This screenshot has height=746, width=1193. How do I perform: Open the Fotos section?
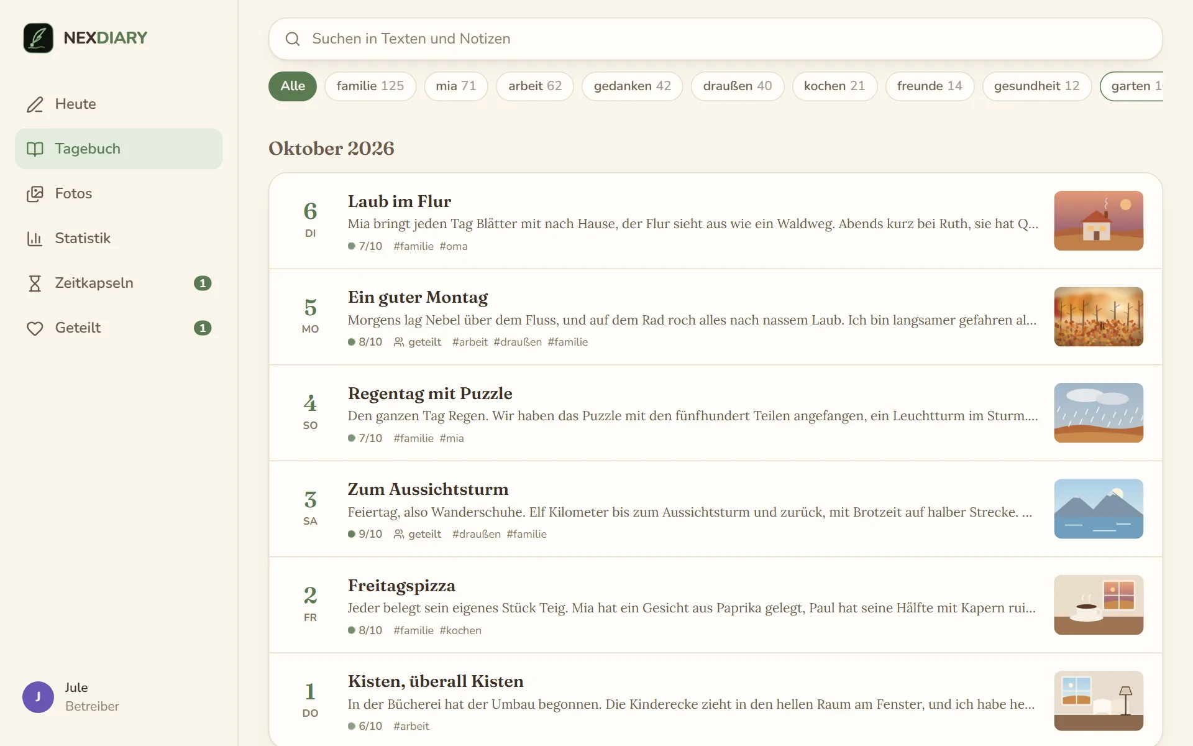[119, 194]
